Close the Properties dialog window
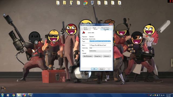 [x=111, y=25]
